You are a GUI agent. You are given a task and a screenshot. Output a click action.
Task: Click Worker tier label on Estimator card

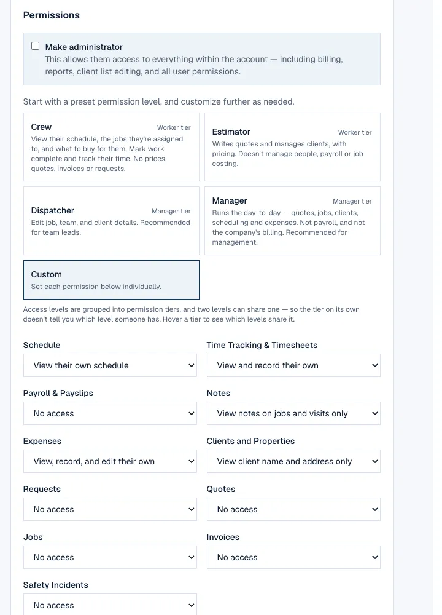point(355,133)
